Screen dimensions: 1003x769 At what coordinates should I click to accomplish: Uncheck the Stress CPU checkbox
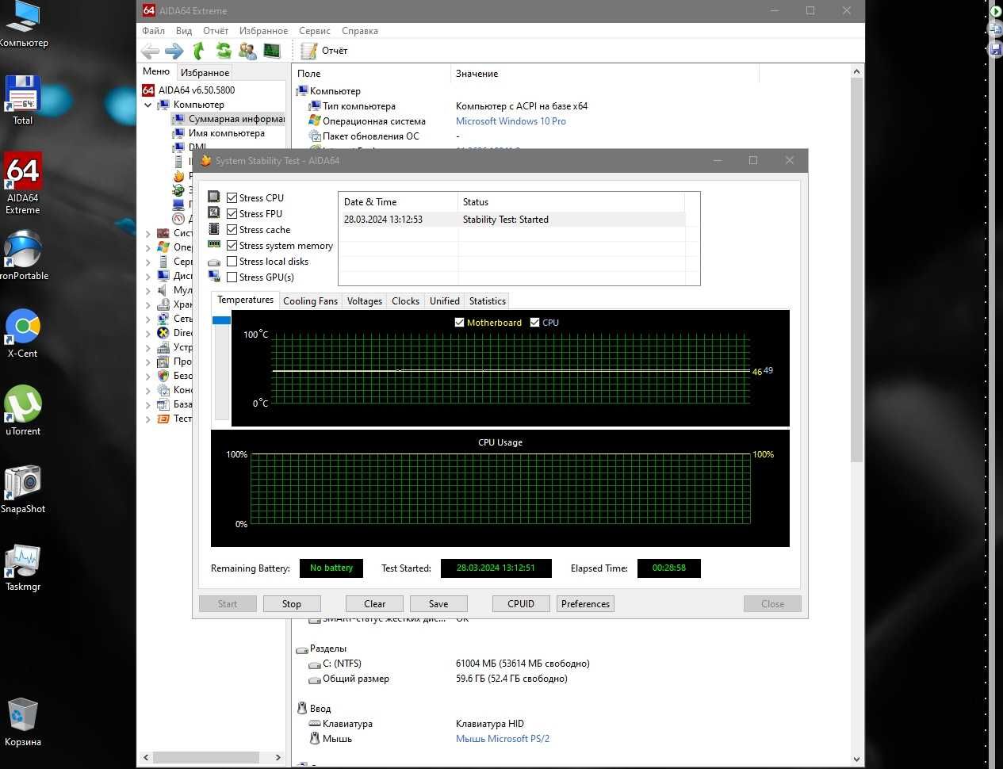[232, 198]
